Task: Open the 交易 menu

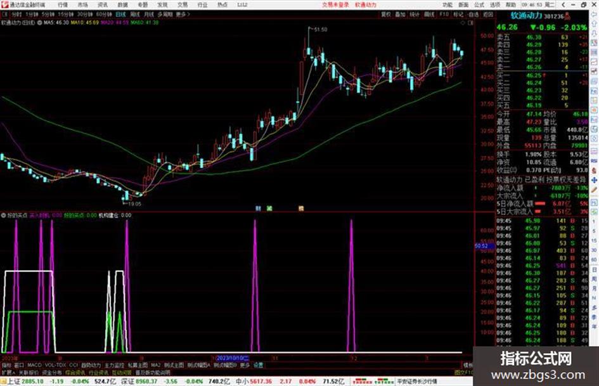Action: 183,5
